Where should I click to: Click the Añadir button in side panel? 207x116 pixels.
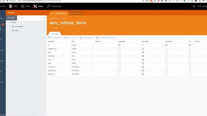click(x=11, y=18)
